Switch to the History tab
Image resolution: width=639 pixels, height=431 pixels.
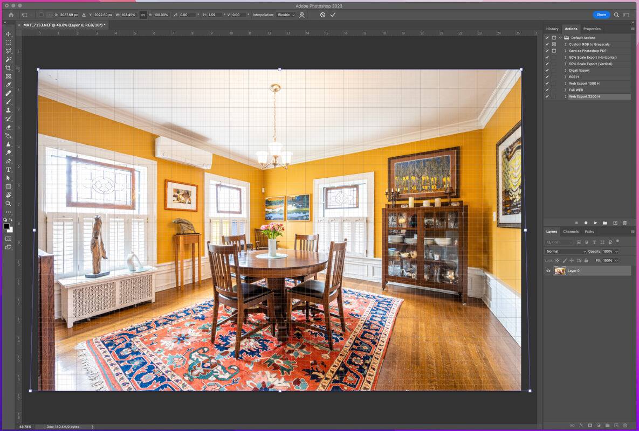pos(552,29)
